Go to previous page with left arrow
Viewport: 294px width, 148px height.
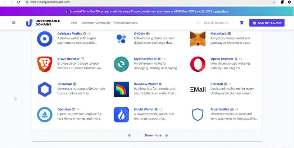point(130,135)
